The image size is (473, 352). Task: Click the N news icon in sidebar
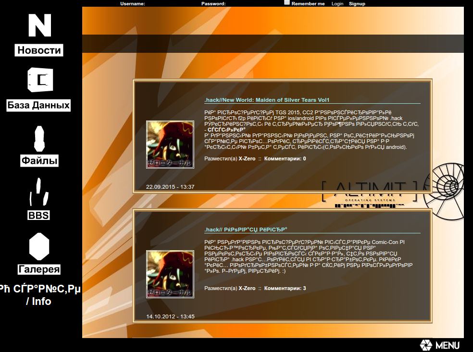point(39,25)
